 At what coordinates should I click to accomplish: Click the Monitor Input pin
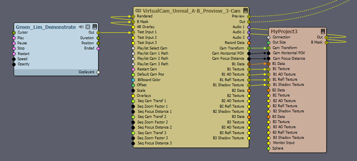[x=269, y=143]
